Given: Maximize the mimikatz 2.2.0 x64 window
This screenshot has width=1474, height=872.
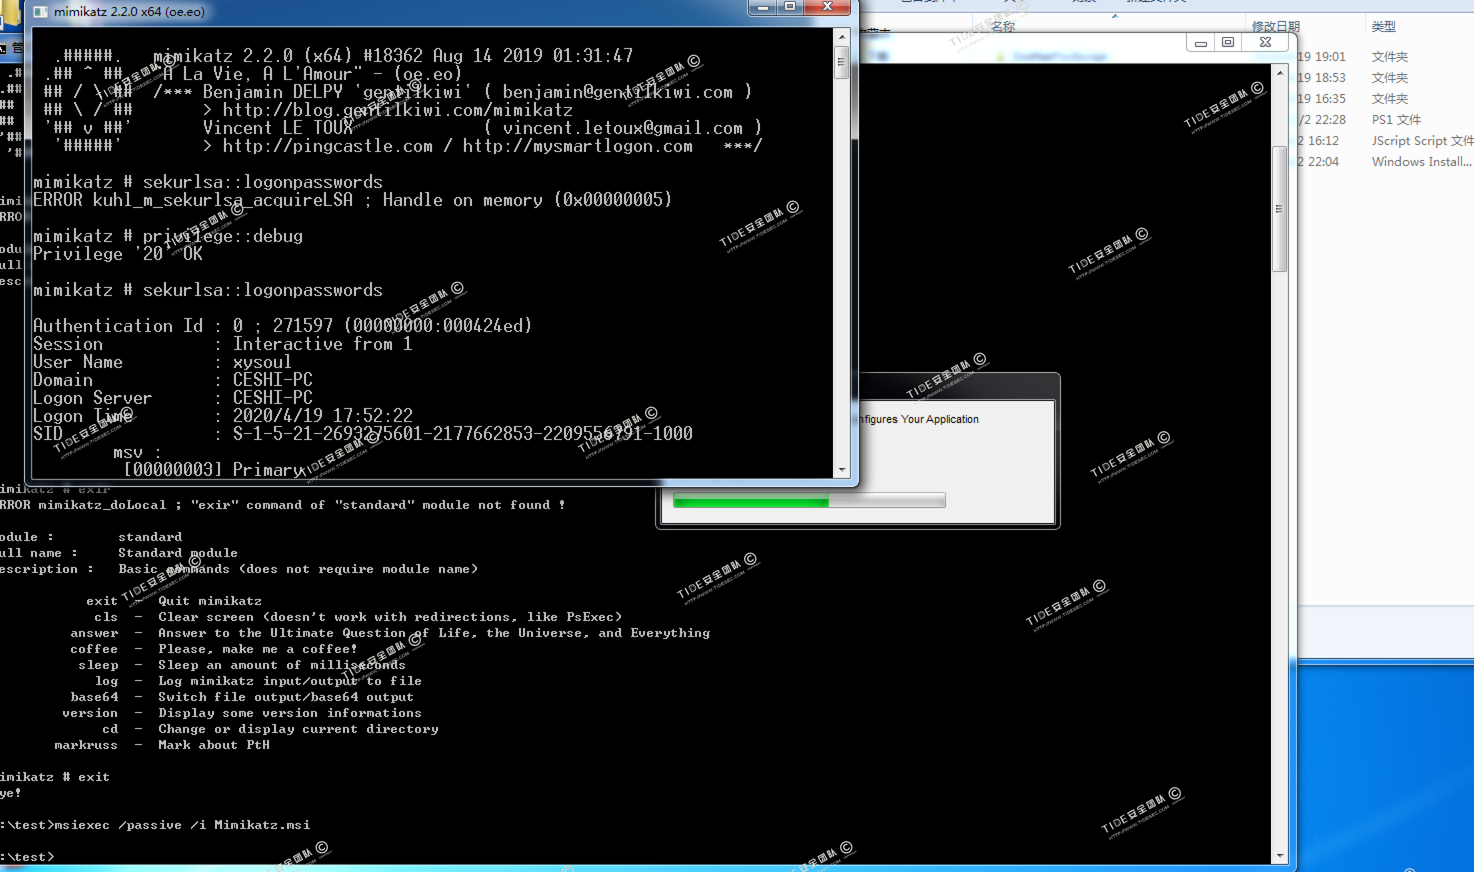Looking at the screenshot, I should (x=790, y=7).
